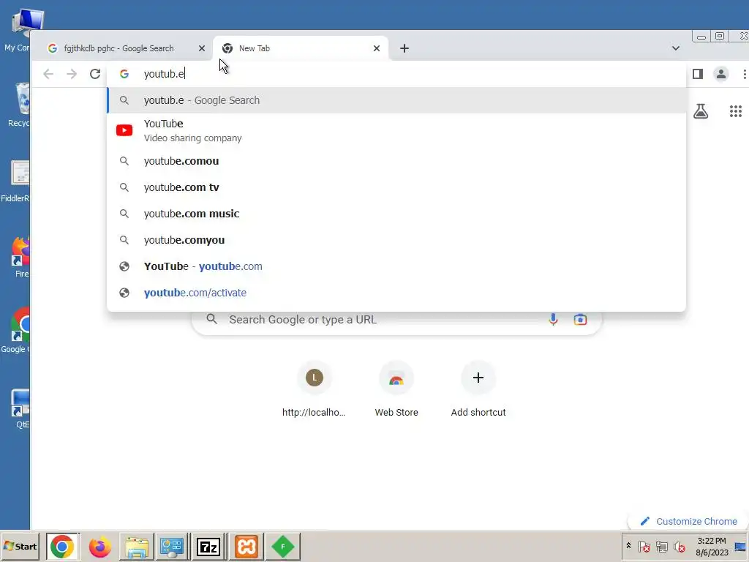Select YouTube Video sharing company suggestion
This screenshot has width=749, height=562.
point(396,130)
